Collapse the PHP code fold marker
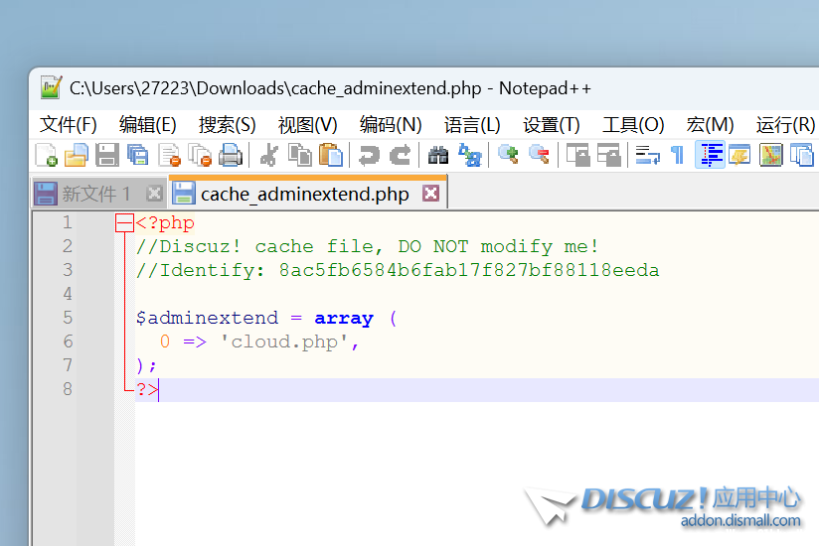Image resolution: width=819 pixels, height=546 pixels. click(124, 223)
